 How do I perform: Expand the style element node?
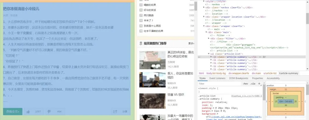point(204,1)
